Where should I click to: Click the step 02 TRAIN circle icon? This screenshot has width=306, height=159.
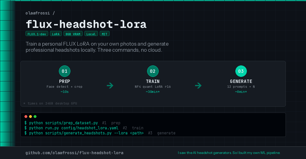pos(153,71)
